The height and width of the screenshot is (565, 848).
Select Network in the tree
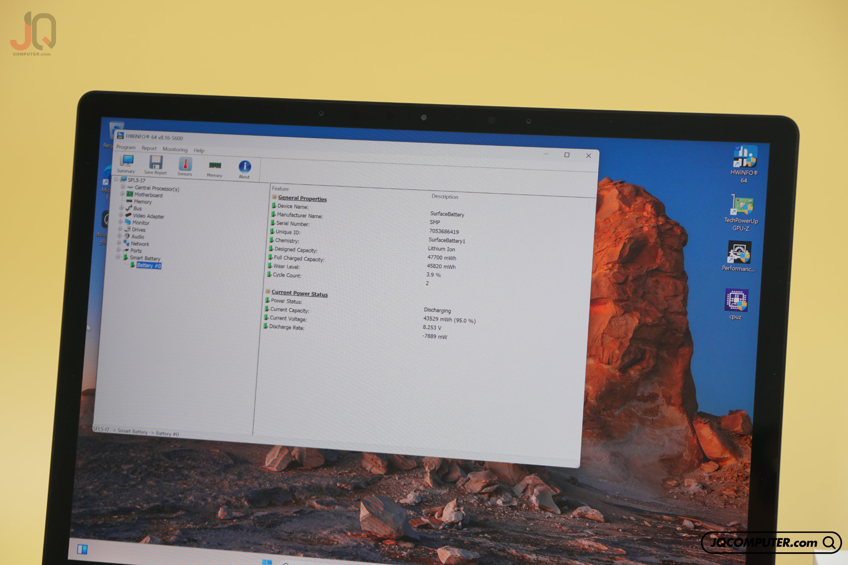coord(136,244)
